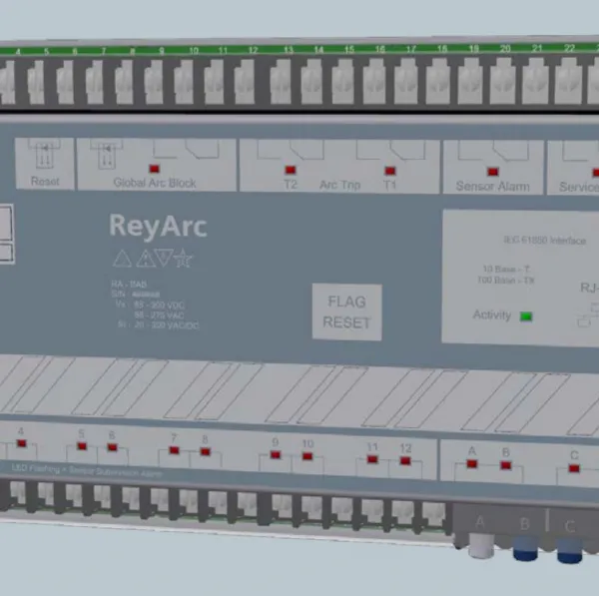
Task: Select the T1 arc trip LED
Action: (390, 171)
